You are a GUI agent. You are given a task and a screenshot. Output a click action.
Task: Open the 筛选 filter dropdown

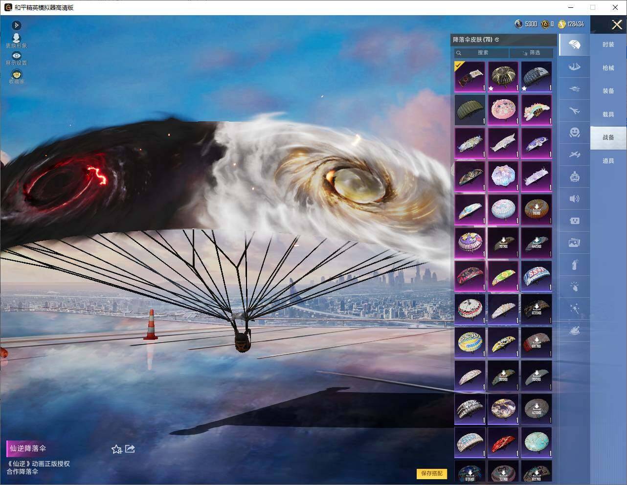pos(531,53)
